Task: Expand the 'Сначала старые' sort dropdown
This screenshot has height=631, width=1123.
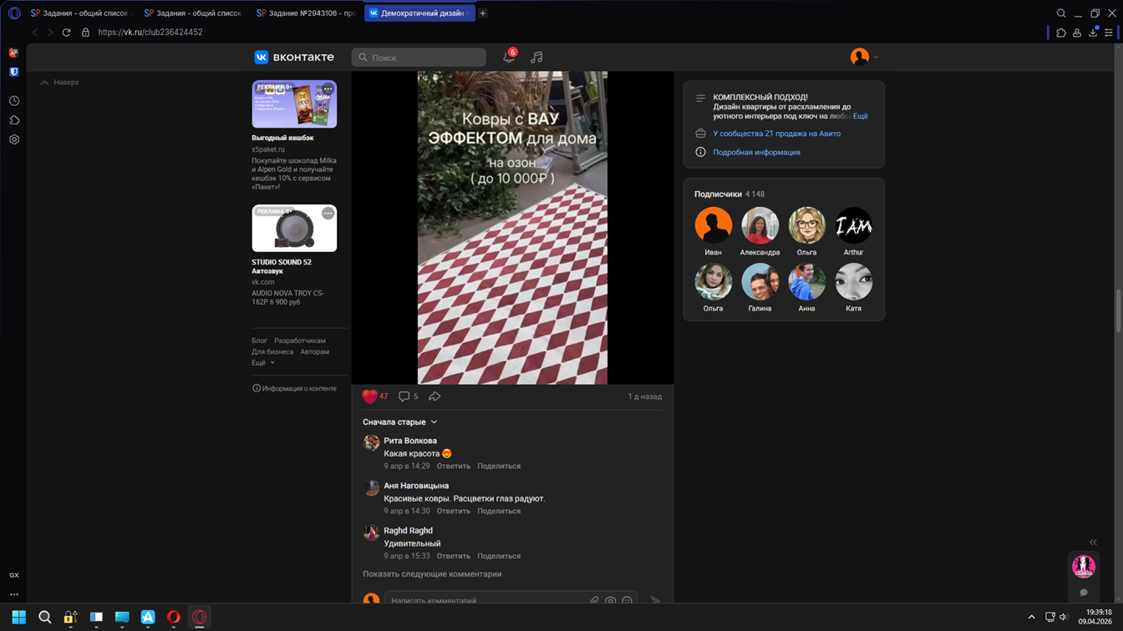Action: pos(399,422)
